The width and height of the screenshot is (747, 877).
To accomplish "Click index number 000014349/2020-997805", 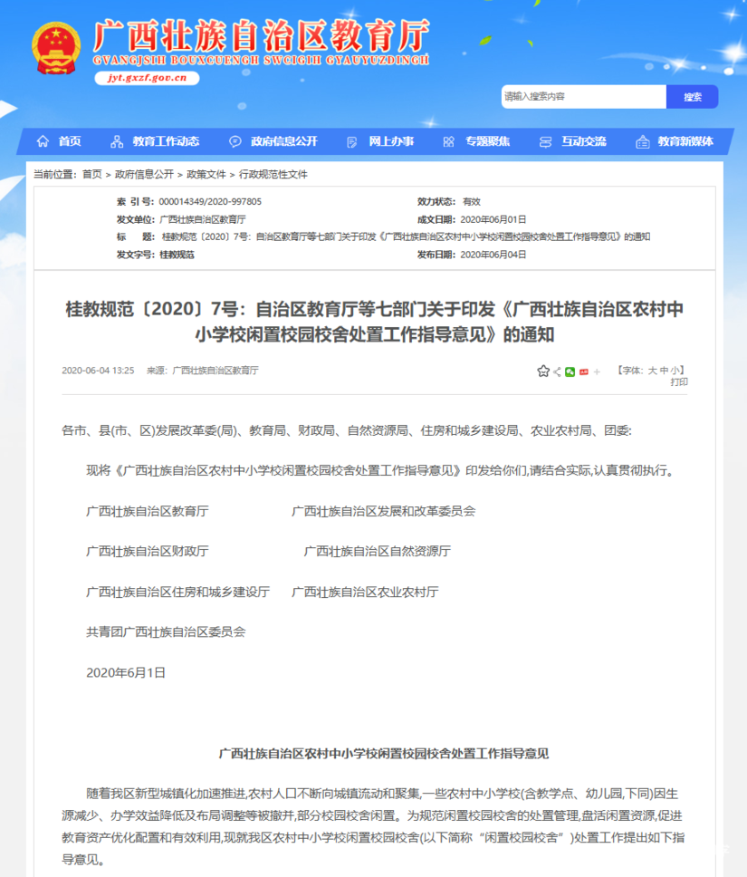I will coord(210,201).
